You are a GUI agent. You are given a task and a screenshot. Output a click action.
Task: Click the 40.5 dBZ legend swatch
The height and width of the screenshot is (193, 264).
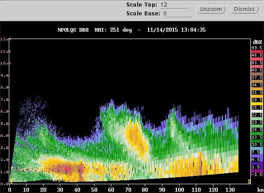click(x=257, y=69)
